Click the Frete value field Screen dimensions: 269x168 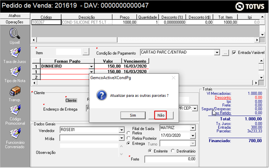[170, 159]
